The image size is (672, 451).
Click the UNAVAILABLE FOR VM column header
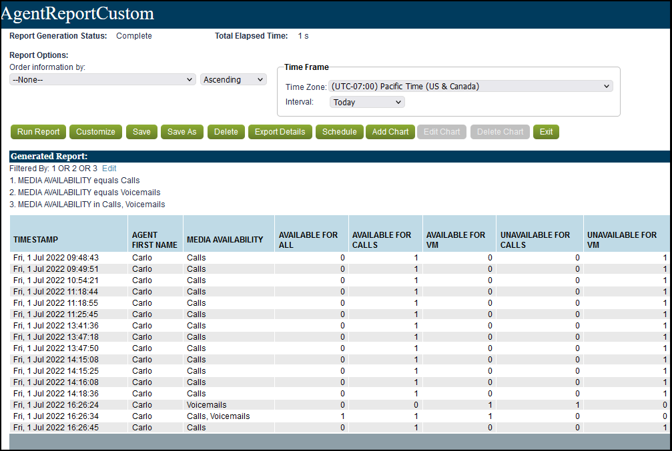coord(627,234)
